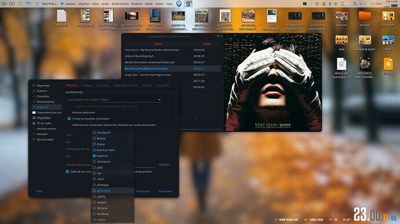
Task: Click the Bluetooth tray icon
Action: [x=330, y=4]
